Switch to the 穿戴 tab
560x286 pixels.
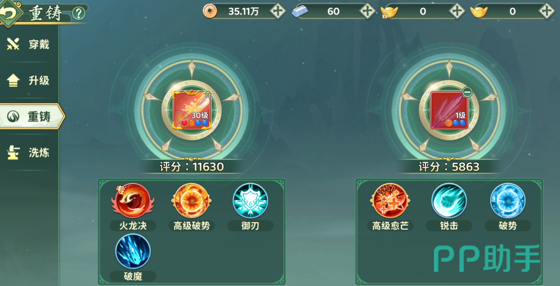[29, 44]
